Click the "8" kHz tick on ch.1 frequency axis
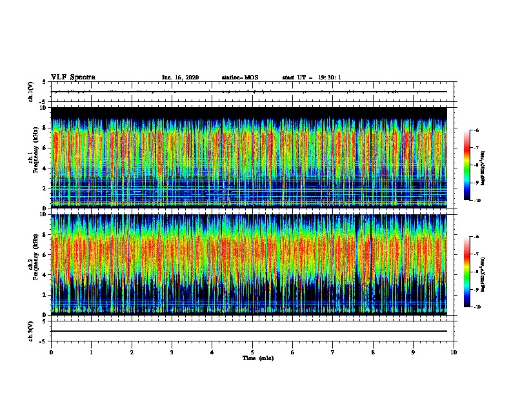The height and width of the screenshot is (395, 511). pos(45,128)
